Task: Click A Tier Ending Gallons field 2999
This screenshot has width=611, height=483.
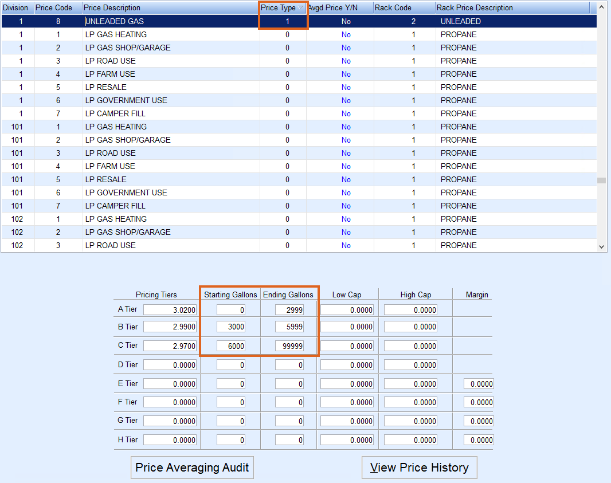Action: coord(289,309)
